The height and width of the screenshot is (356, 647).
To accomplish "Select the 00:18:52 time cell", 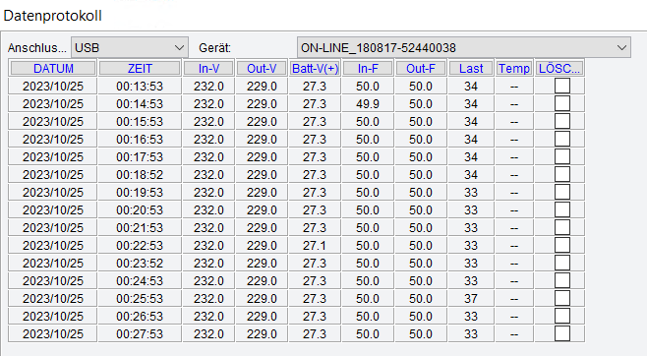I will [x=140, y=174].
